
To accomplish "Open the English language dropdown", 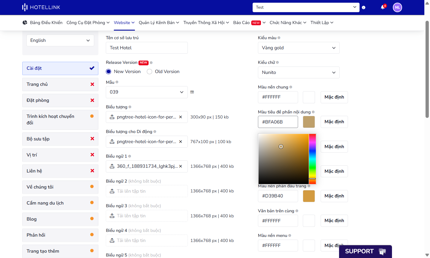I will tap(60, 40).
